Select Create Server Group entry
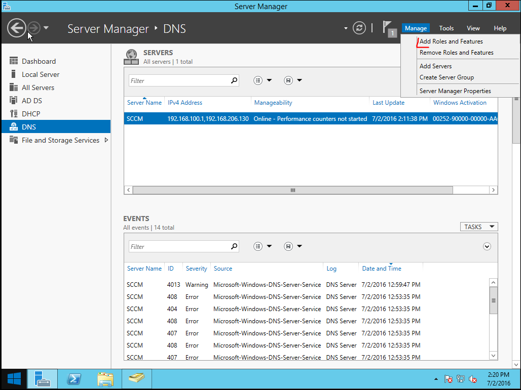This screenshot has width=521, height=390. [446, 77]
